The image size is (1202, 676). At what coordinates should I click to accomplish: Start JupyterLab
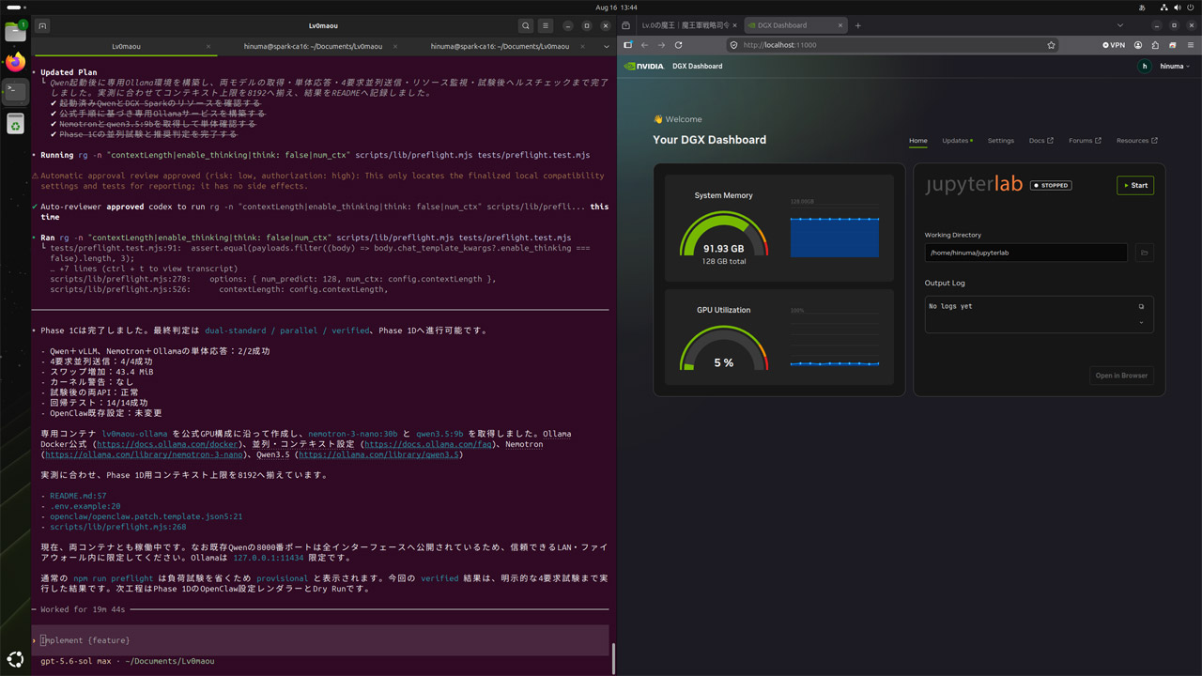(x=1135, y=185)
